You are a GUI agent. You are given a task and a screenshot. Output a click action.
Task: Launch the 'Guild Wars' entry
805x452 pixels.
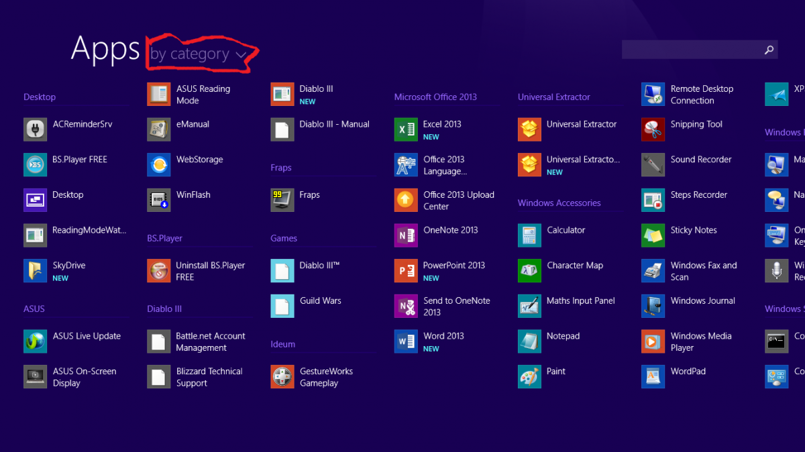click(307, 306)
